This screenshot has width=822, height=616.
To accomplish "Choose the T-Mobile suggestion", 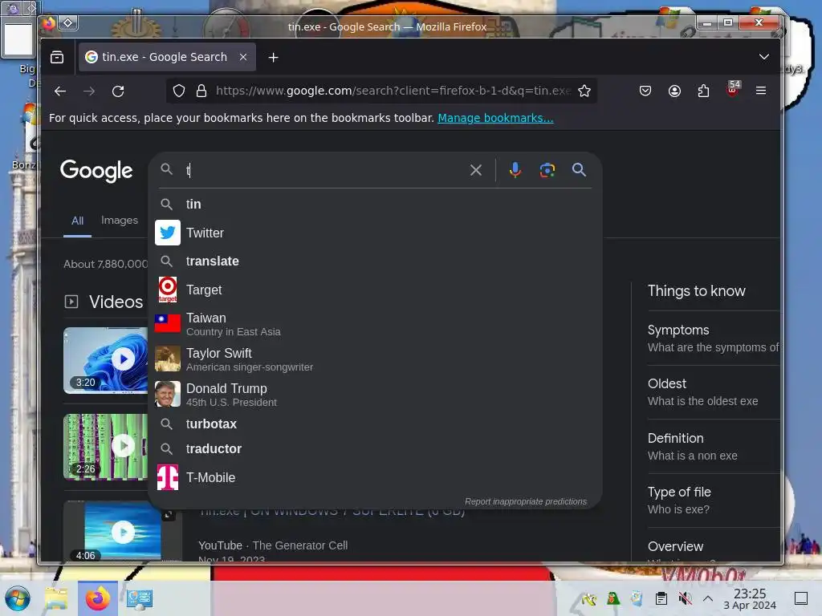I will 375,478.
